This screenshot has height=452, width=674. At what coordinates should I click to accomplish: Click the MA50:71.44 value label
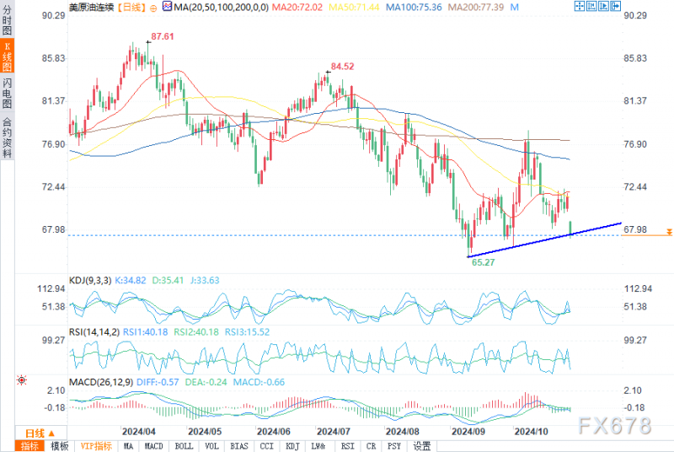pos(354,8)
